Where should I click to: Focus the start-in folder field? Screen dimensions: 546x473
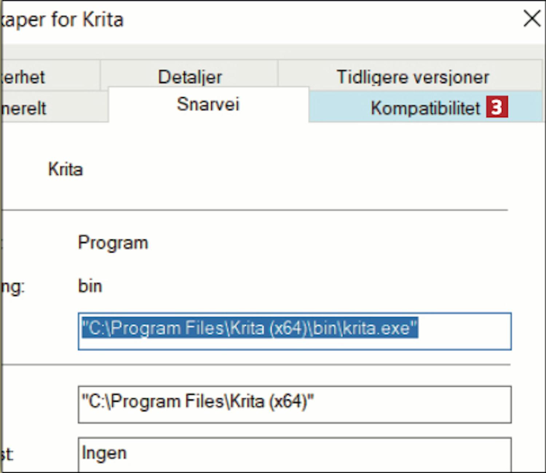294,404
